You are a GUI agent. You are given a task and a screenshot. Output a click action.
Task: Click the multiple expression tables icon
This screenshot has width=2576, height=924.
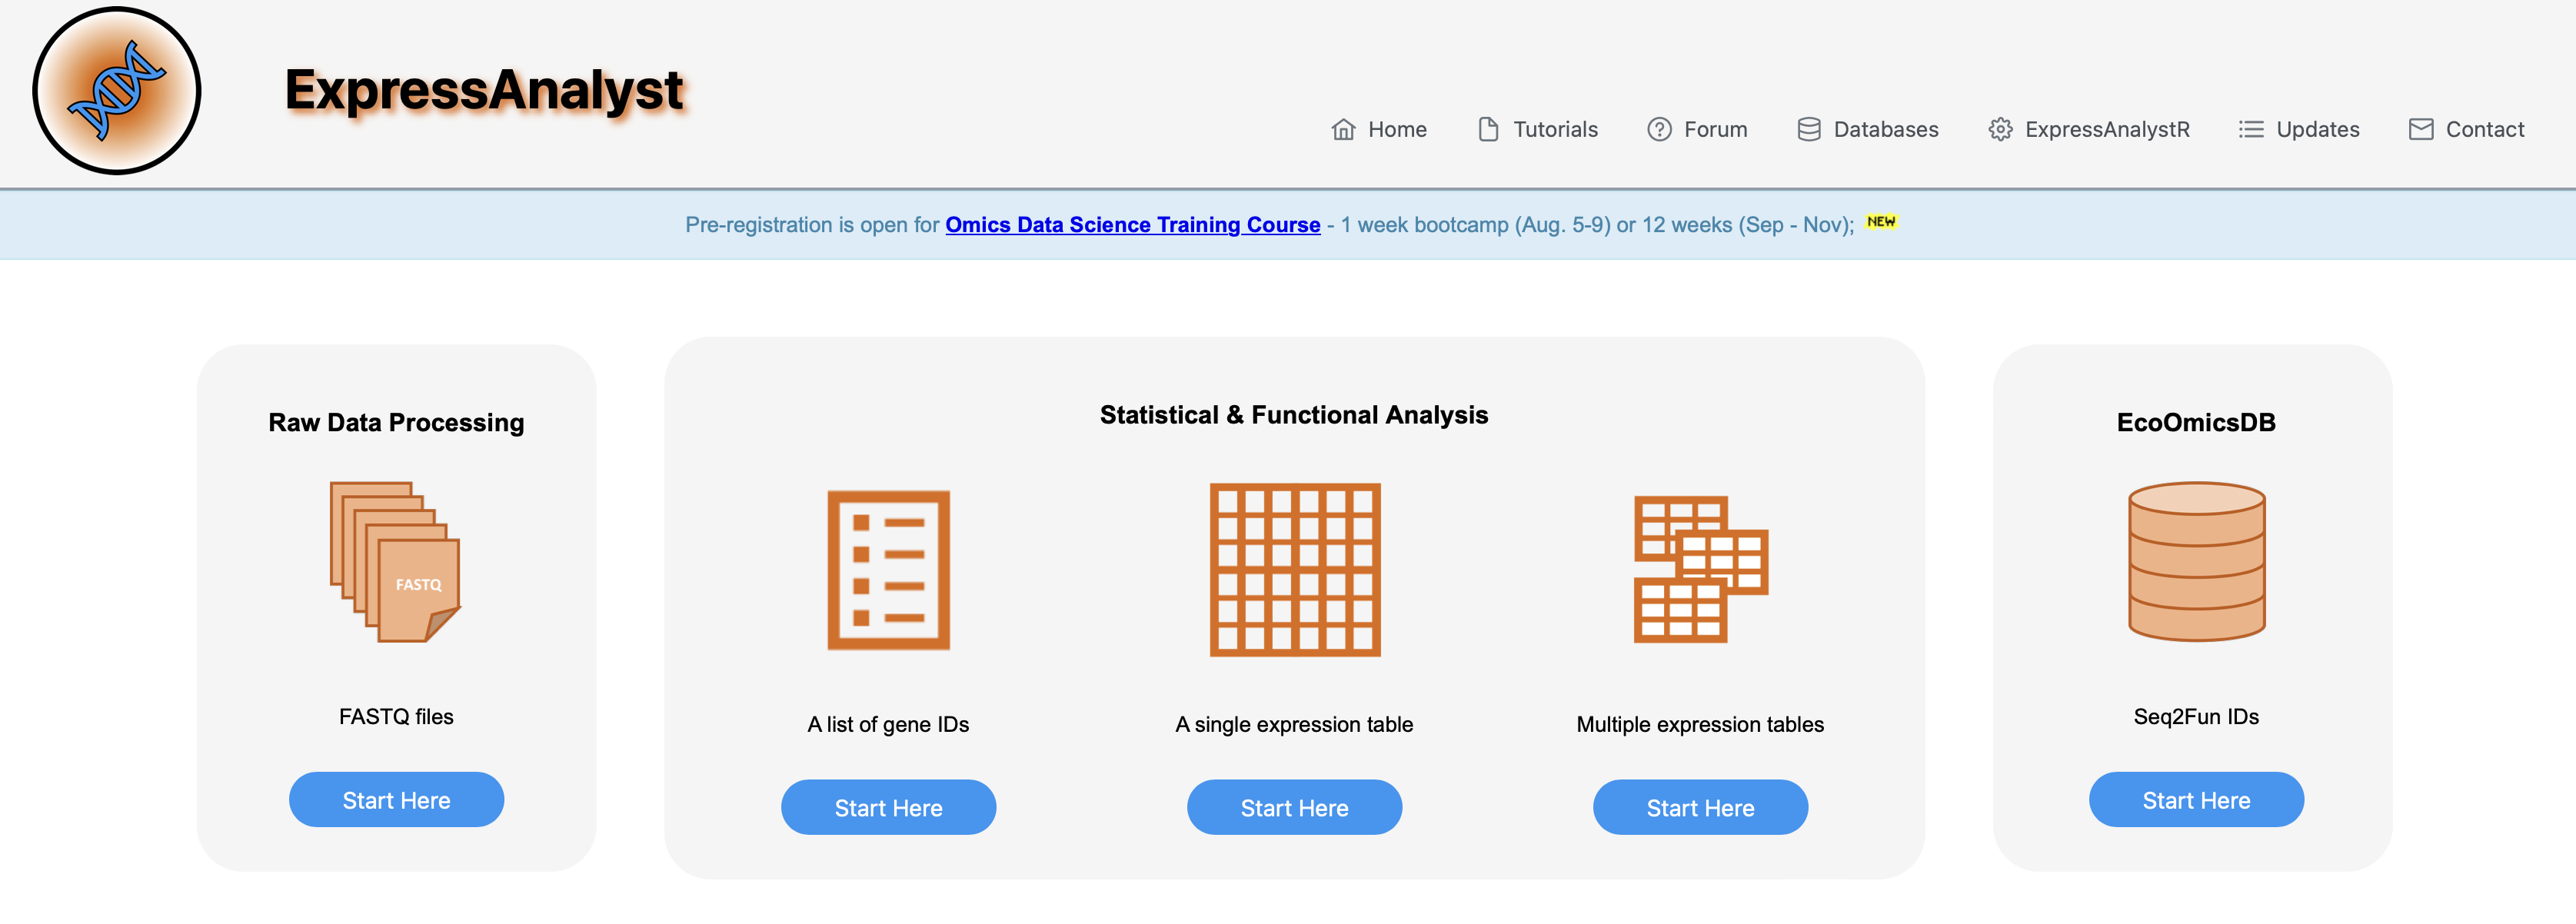point(1699,569)
